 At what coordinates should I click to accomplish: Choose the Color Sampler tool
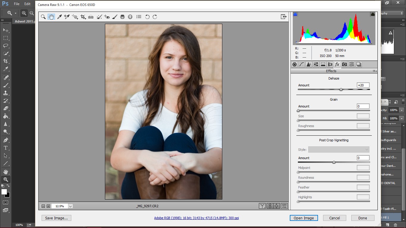(x=67, y=17)
